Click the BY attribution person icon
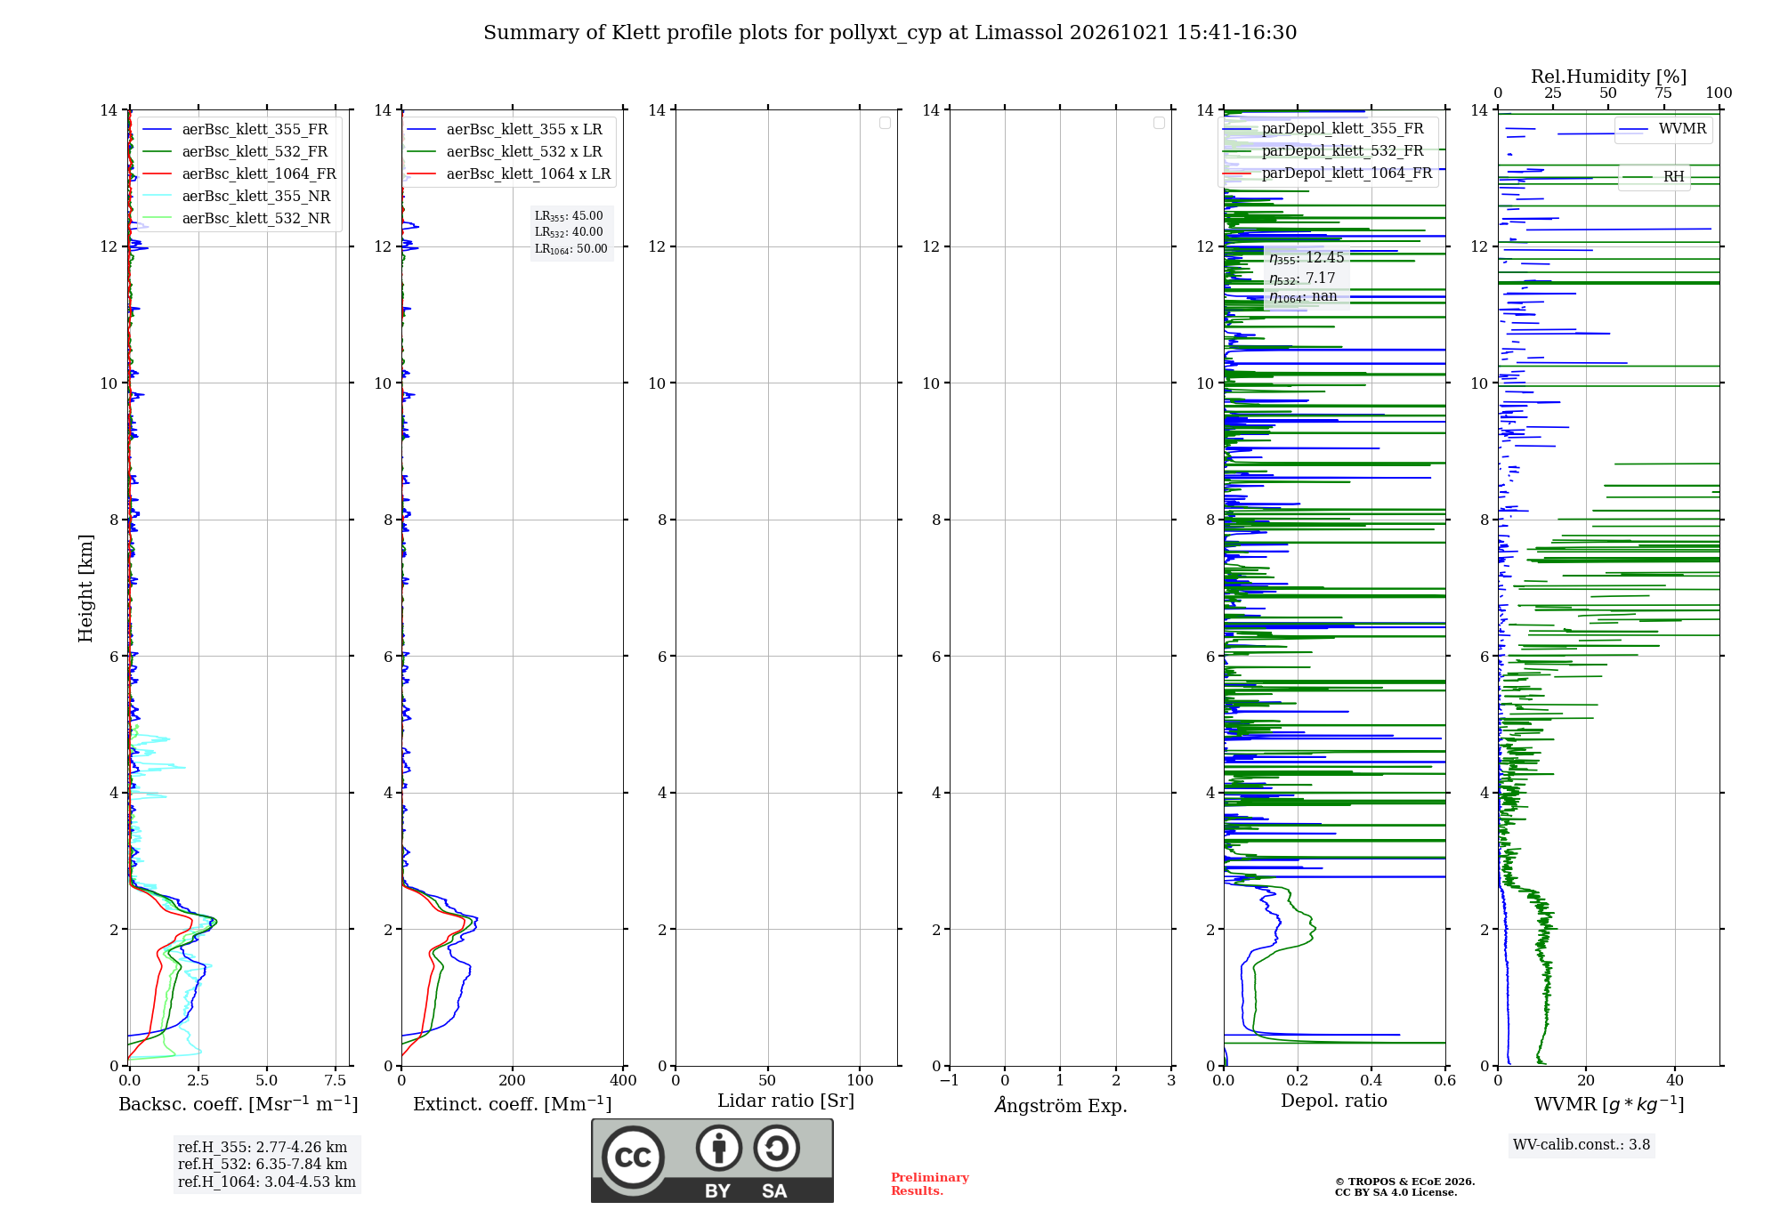1780x1210 pixels. 718,1148
